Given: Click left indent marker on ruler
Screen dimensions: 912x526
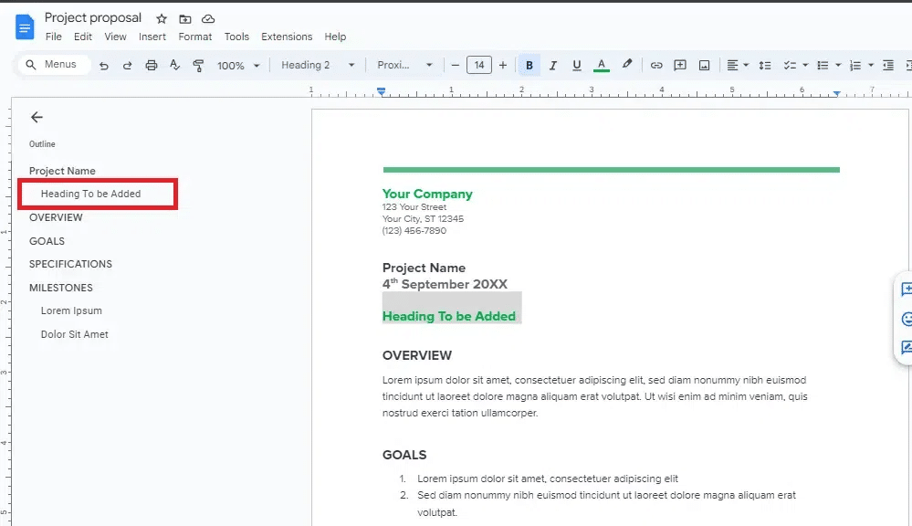Looking at the screenshot, I should click(381, 92).
